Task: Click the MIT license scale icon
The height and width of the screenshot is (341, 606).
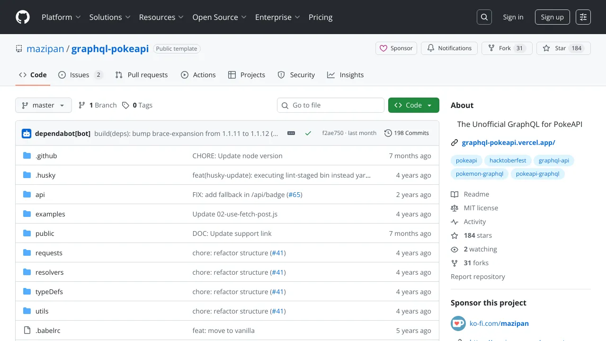Action: 454,208
